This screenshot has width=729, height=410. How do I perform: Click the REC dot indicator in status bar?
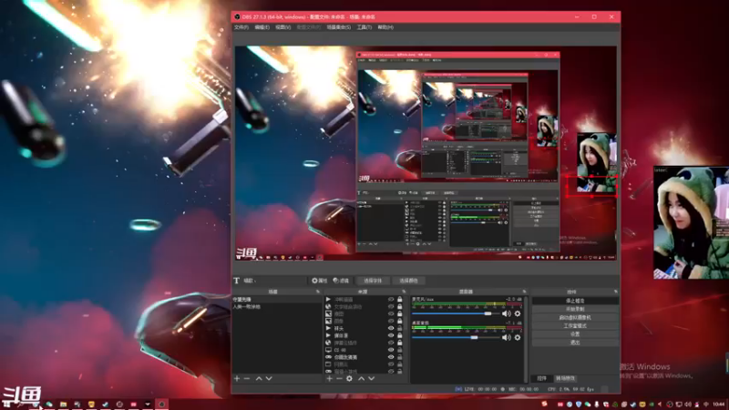pos(503,389)
